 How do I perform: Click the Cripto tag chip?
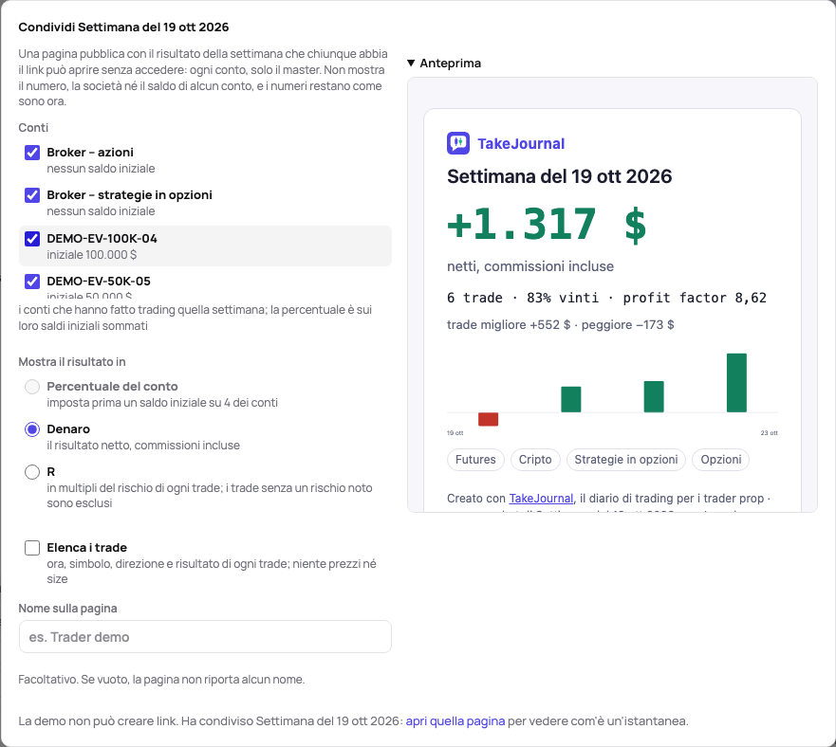click(x=535, y=460)
